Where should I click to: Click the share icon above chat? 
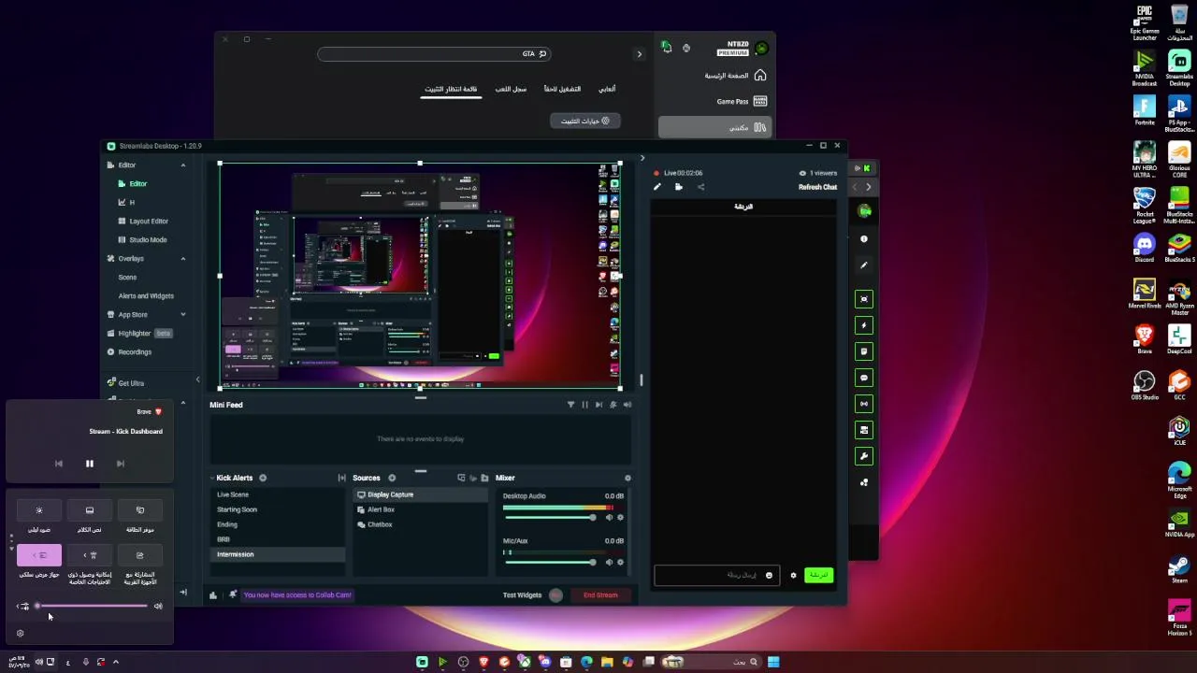[700, 187]
